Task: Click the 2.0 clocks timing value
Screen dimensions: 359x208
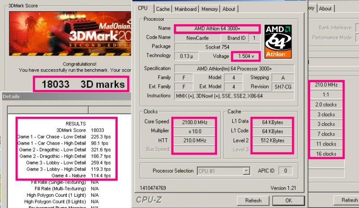Action: point(326,105)
